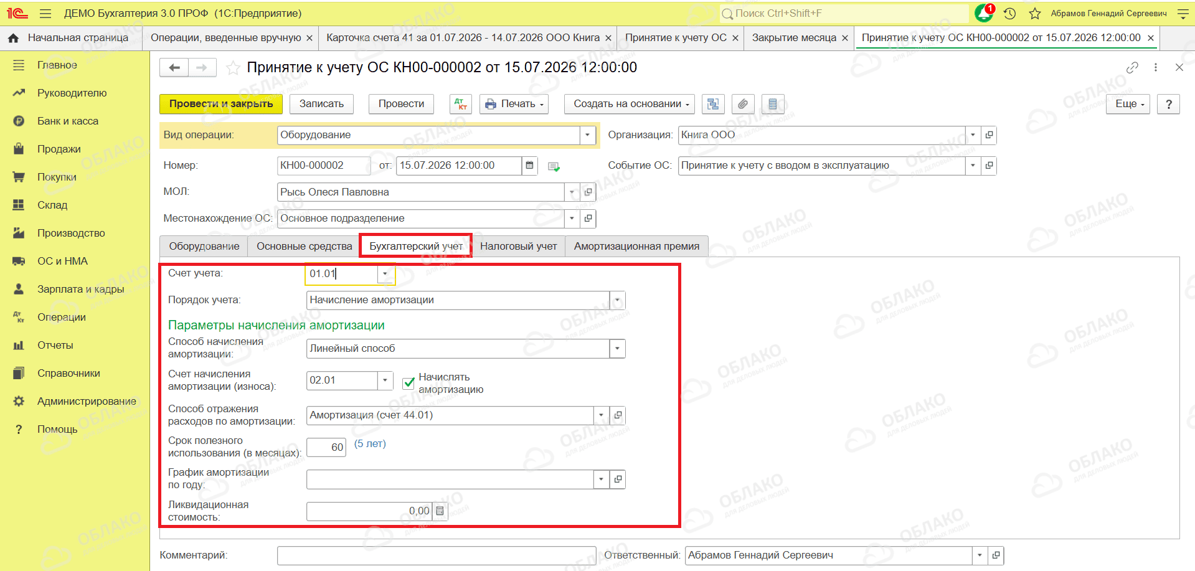This screenshot has height=571, width=1195.
Task: Expand Способ начисления амортизации dropdown
Action: (617, 349)
